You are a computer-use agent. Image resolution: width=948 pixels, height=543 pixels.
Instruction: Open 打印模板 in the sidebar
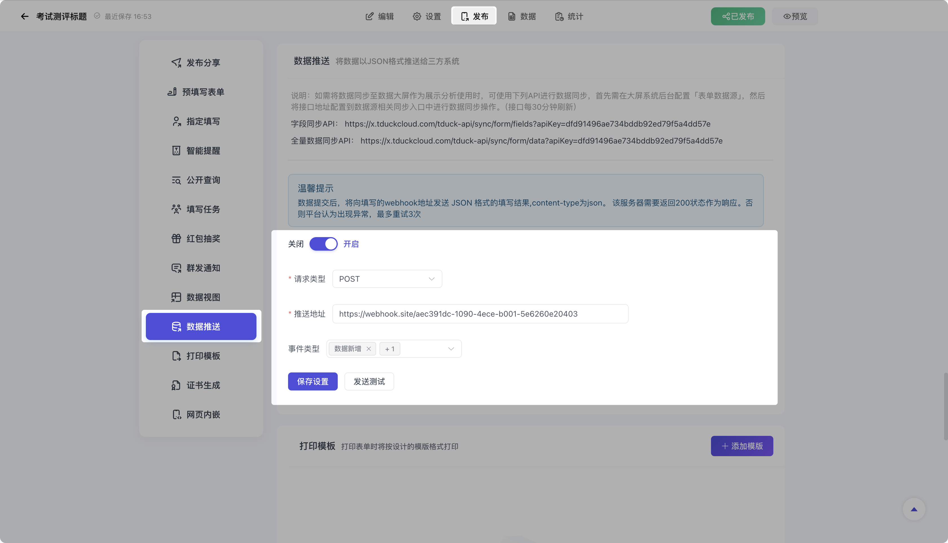[x=201, y=356]
